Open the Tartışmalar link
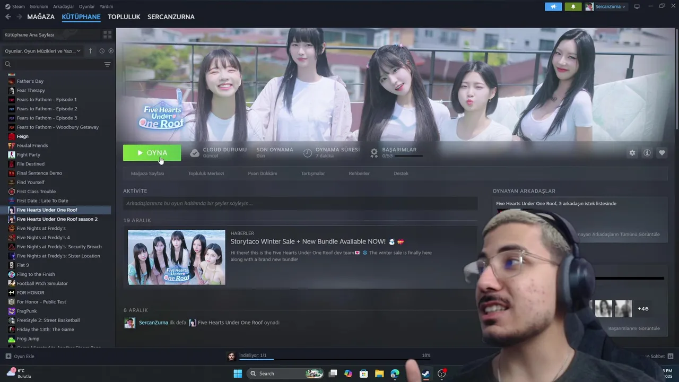 pos(313,173)
